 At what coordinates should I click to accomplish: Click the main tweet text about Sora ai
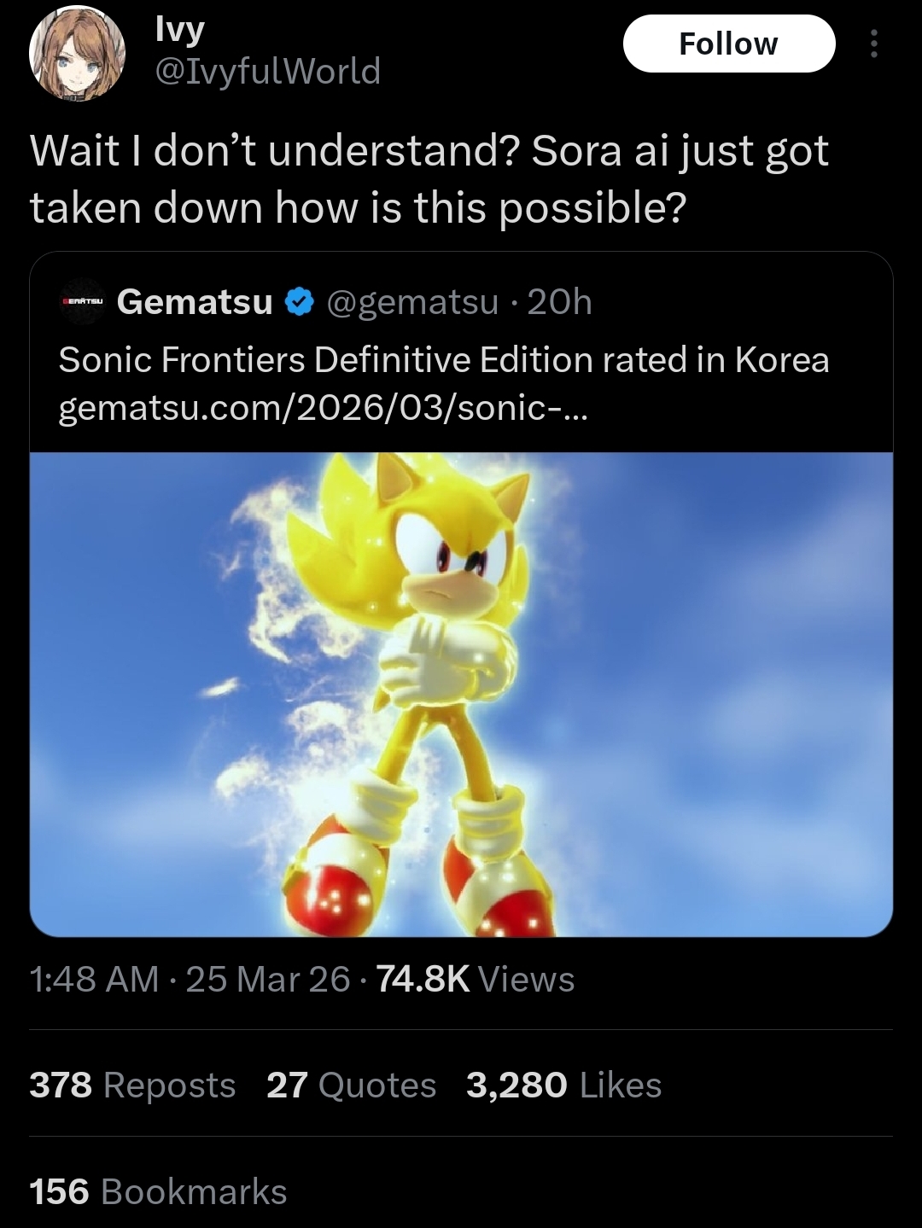point(429,178)
